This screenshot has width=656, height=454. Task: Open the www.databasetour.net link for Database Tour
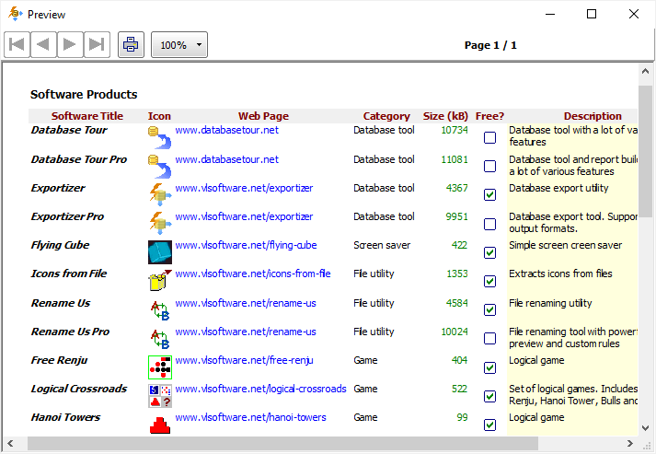pyautogui.click(x=226, y=131)
